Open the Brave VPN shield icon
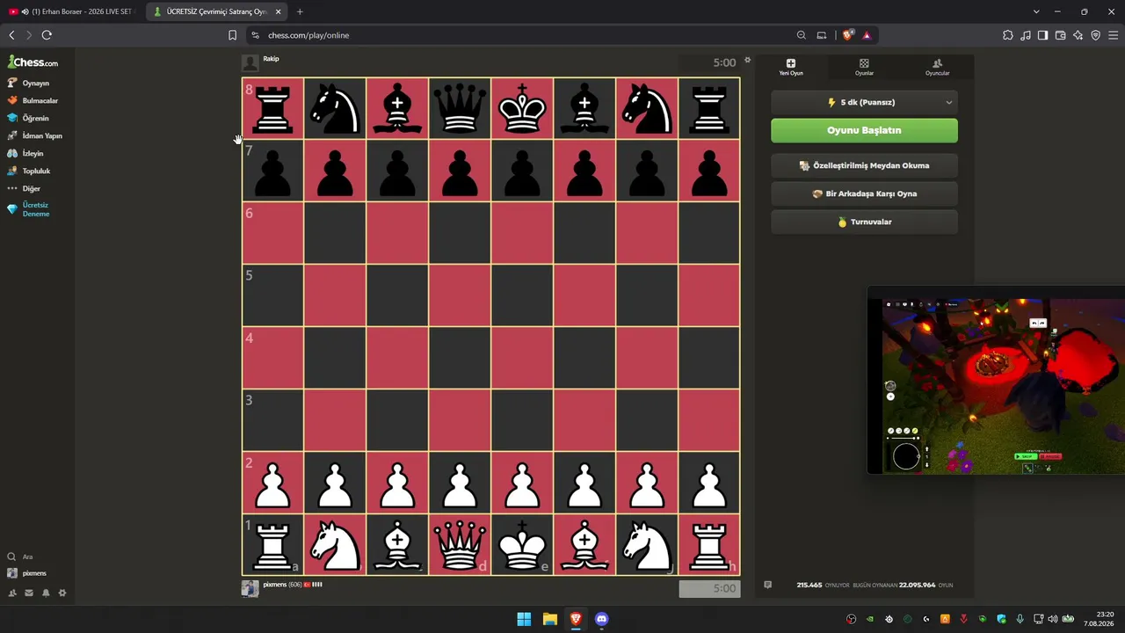Screen dimensions: 1125x633 coord(1096,35)
